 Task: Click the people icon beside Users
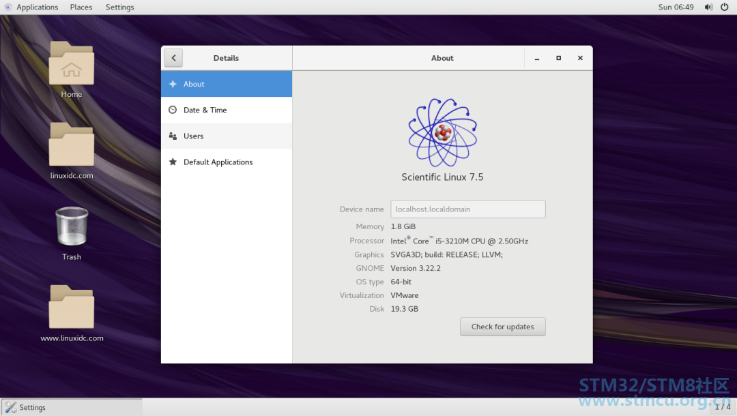(173, 136)
